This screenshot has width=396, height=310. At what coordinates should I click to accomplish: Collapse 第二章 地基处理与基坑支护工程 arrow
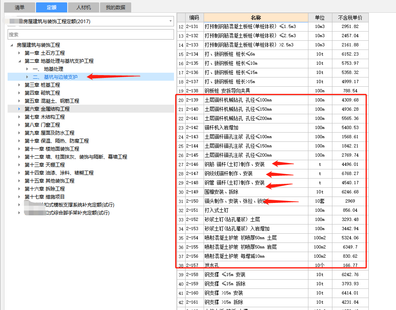20,61
